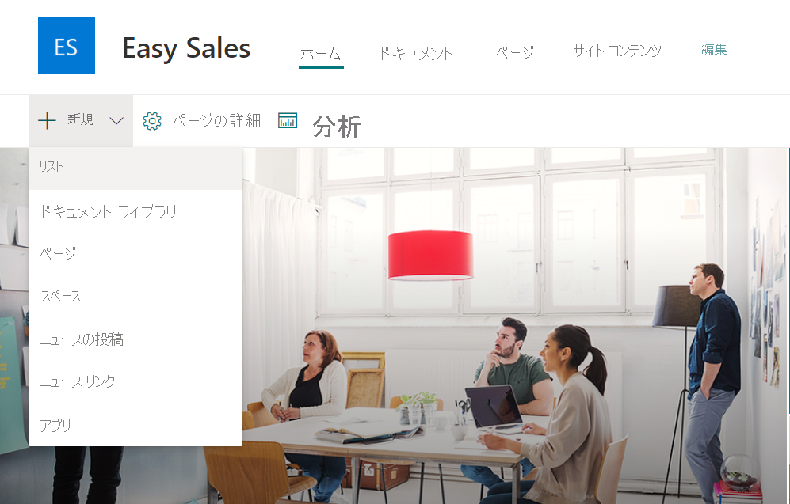Choose ニュースの投稿 from the menu
This screenshot has height=504, width=790.
click(135, 339)
